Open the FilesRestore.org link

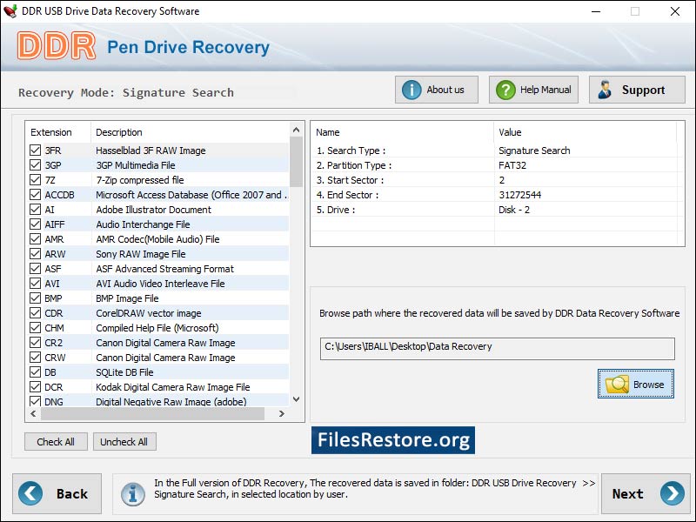tap(393, 440)
